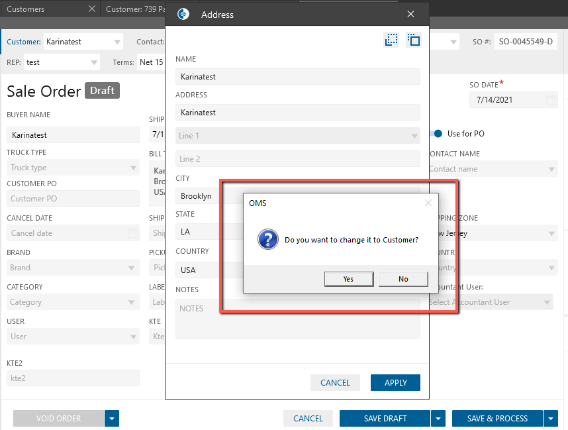Click the VOID ORDER button
Image resolution: width=568 pixels, height=430 pixels.
(59, 418)
